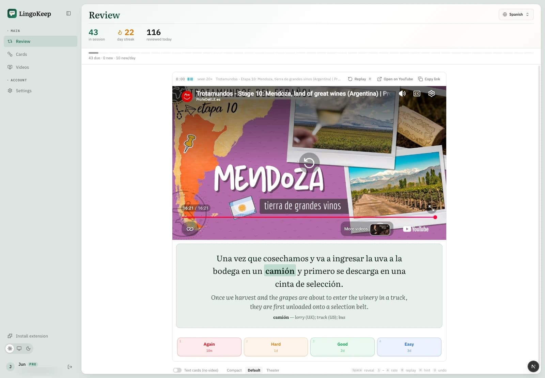The height and width of the screenshot is (378, 545).
Task: Click the '116' reviewed today count
Action: pos(154,32)
